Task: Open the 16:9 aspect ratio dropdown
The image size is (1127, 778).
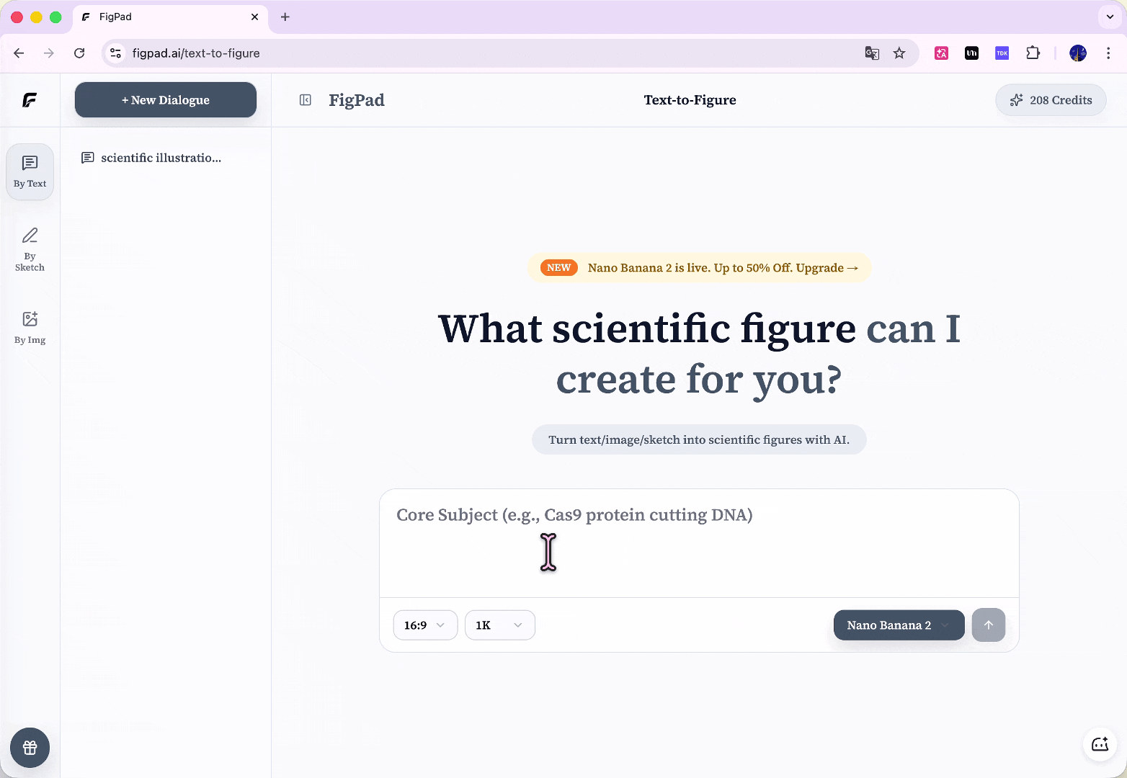Action: coord(425,625)
